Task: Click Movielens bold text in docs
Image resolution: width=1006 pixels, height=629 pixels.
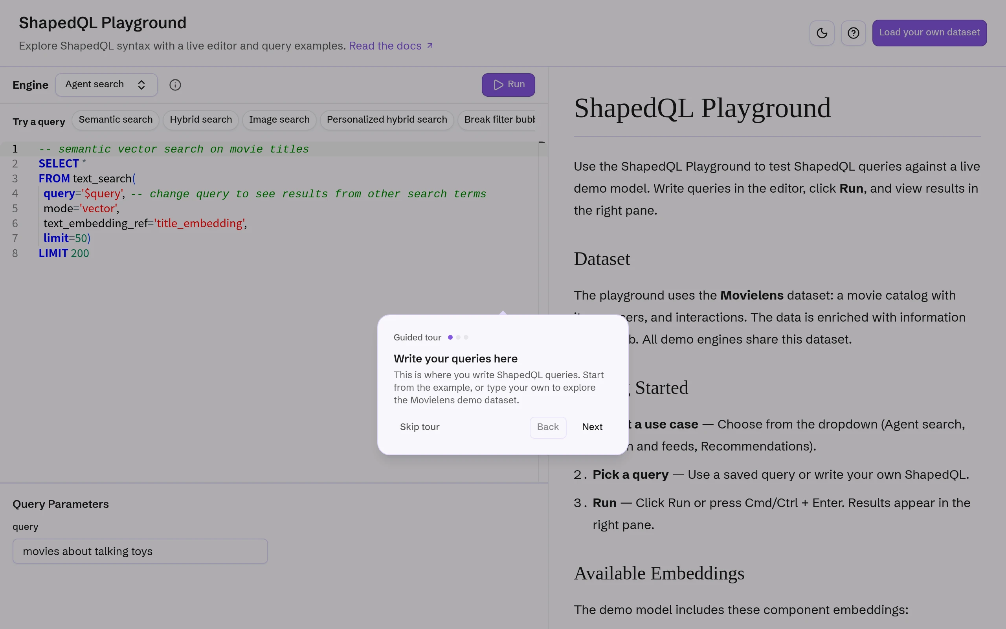Action: 752,295
